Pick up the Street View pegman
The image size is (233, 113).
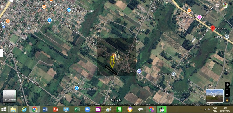pos(227,100)
